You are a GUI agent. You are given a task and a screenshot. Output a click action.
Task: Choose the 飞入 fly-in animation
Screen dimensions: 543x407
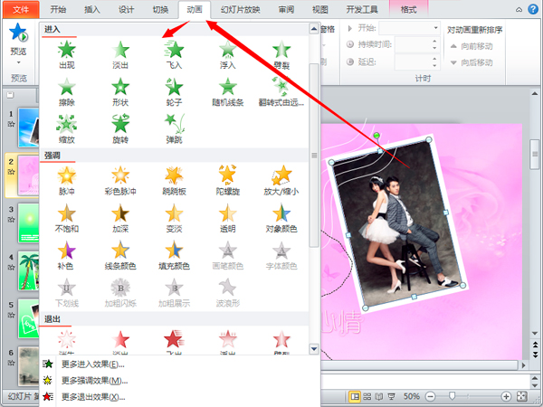[174, 54]
